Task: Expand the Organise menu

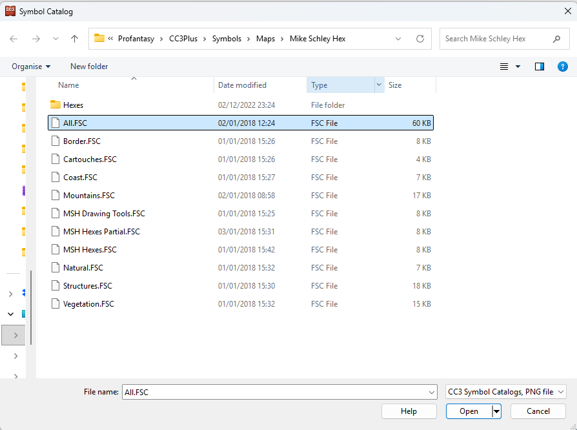Action: tap(31, 67)
